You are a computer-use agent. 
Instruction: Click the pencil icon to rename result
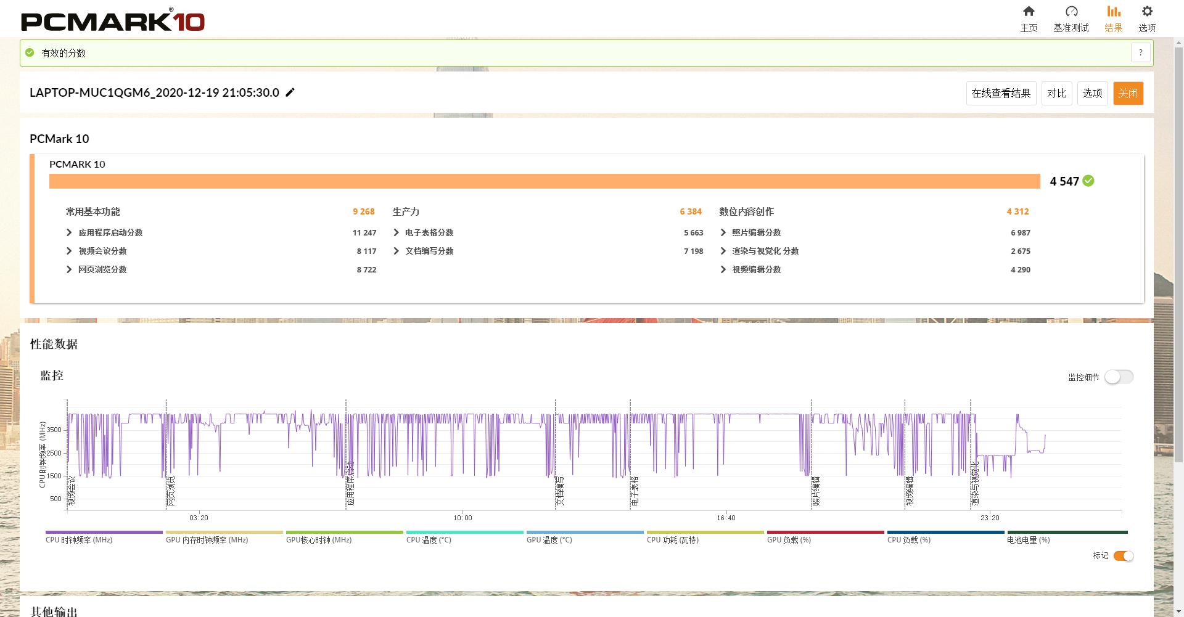coord(290,92)
